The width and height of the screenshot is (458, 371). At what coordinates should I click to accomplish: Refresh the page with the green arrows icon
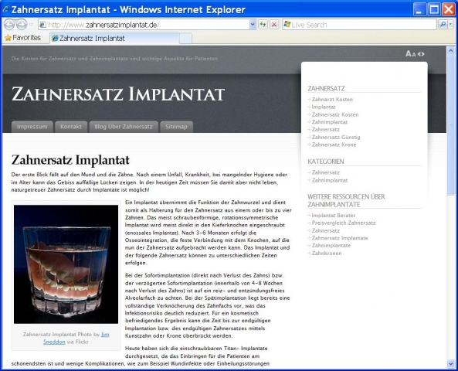[263, 25]
